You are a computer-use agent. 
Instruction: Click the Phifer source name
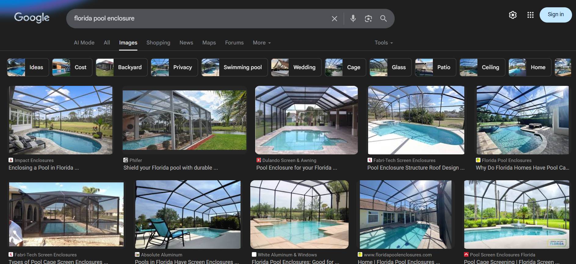pyautogui.click(x=136, y=160)
